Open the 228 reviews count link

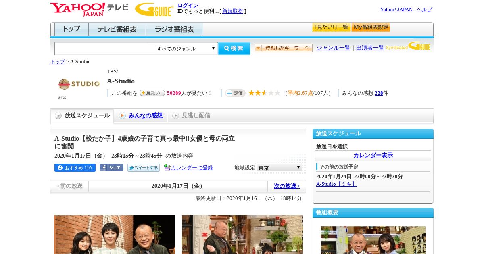(x=379, y=93)
